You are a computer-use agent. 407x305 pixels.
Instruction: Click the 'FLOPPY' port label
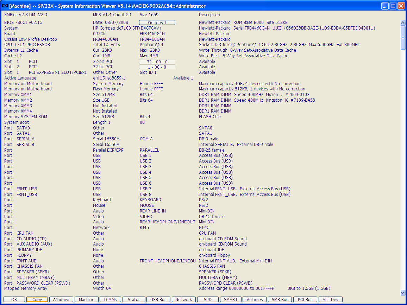tap(24, 255)
